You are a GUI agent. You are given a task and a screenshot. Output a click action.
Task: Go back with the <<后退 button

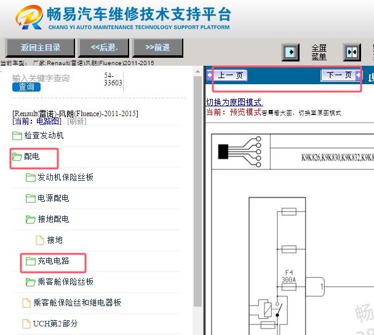[104, 47]
